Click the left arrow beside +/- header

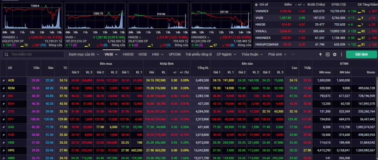pyautogui.click(x=296, y=5)
